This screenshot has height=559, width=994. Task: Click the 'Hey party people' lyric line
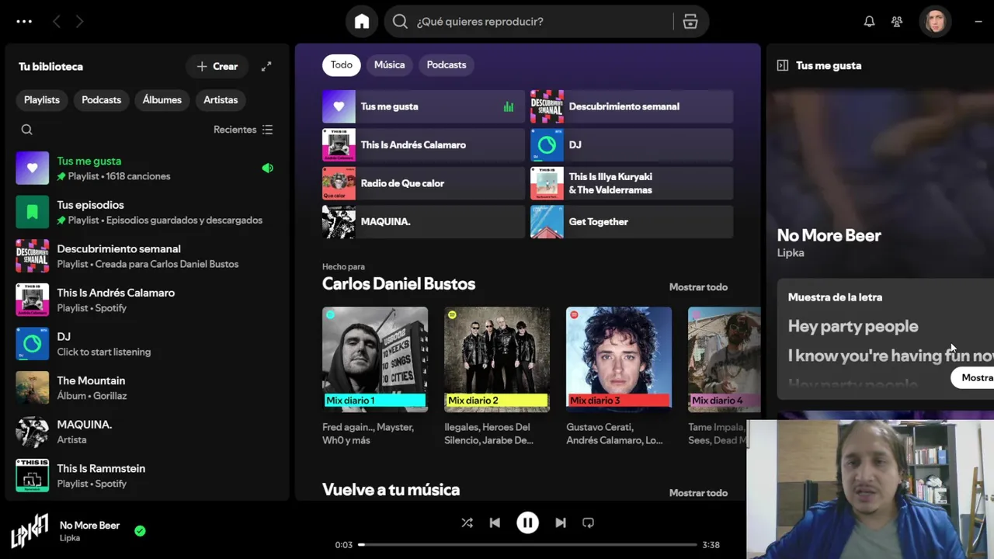click(x=853, y=327)
